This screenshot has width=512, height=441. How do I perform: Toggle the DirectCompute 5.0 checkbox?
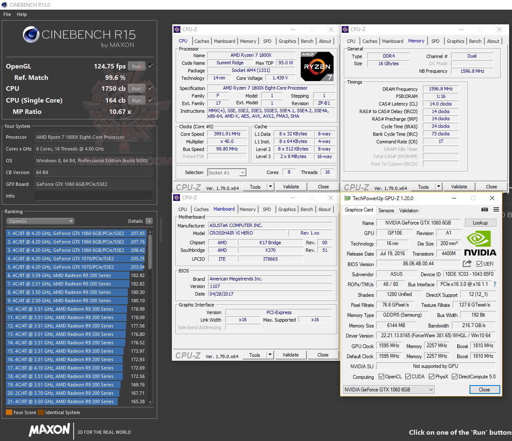point(454,377)
